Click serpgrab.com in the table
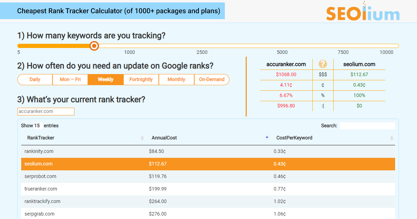Viewport: 417px width, 219px height. 39,214
